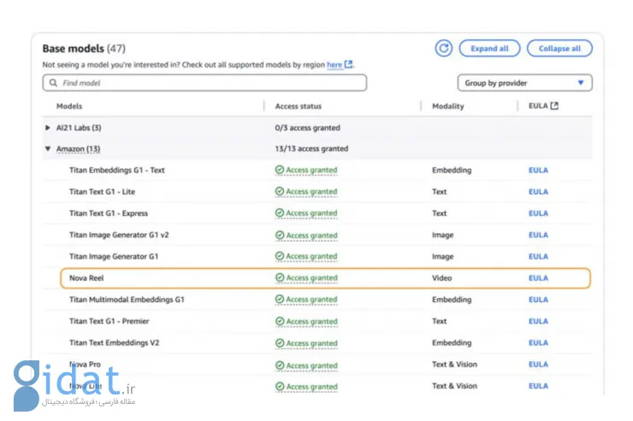Click the EULA column header external link icon
This screenshot has width=633, height=421.
pos(554,106)
